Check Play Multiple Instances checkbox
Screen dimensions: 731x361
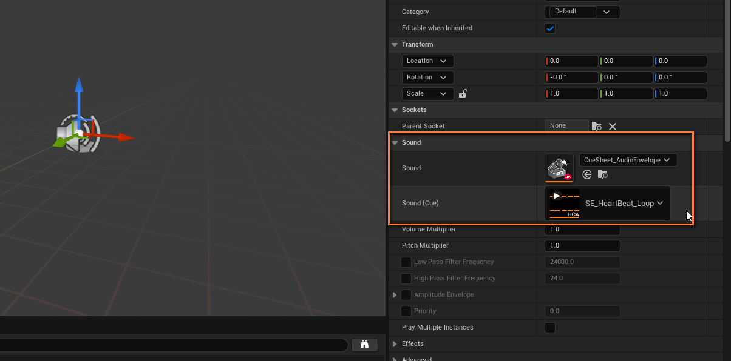[550, 328]
